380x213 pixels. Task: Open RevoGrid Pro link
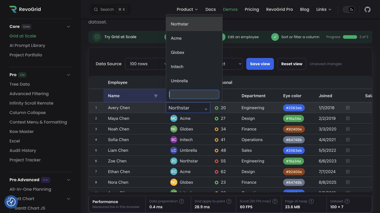tap(279, 9)
